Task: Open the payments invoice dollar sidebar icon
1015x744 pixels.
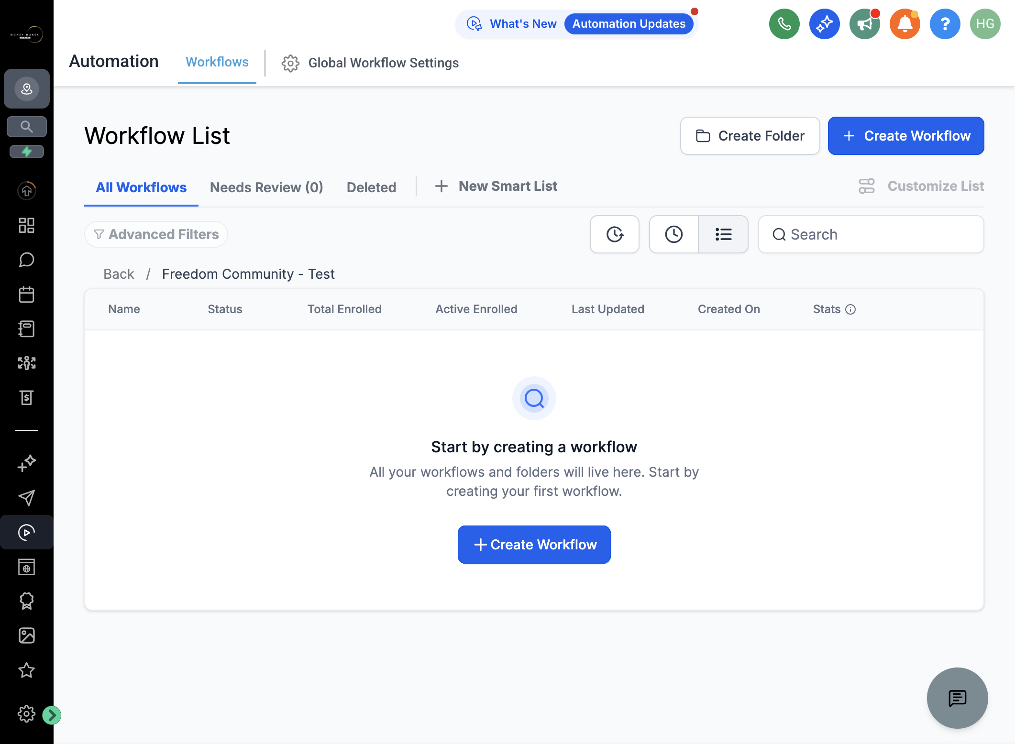Action: pos(27,397)
